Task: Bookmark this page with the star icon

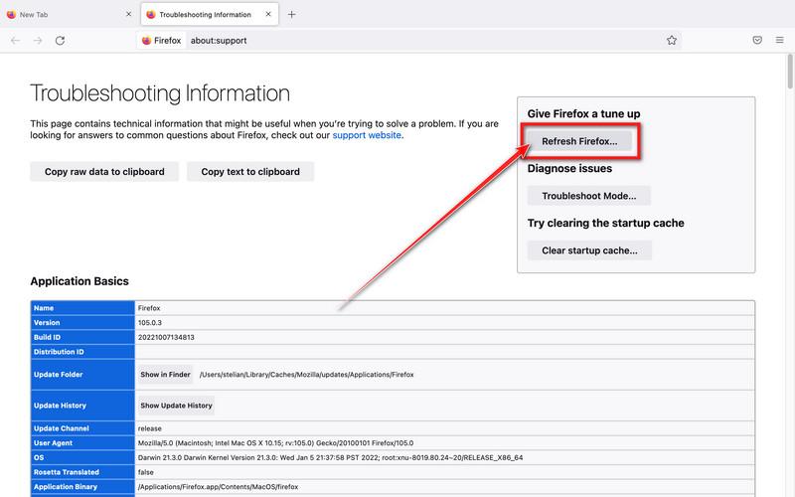Action: 672,41
